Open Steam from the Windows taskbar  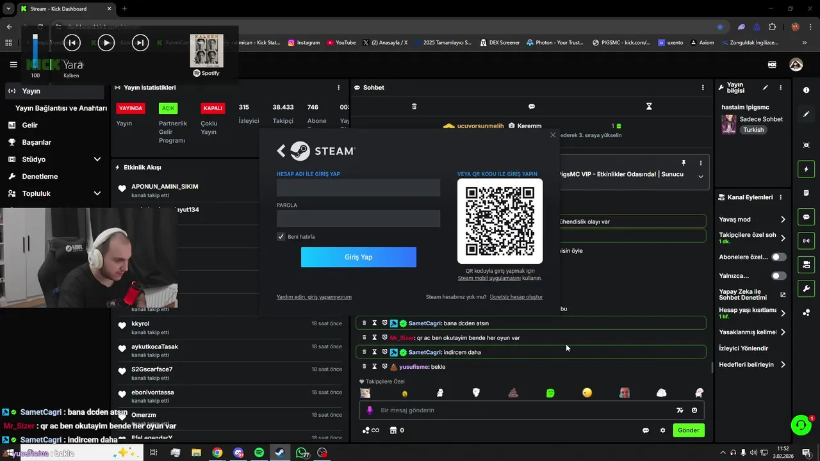click(x=281, y=453)
